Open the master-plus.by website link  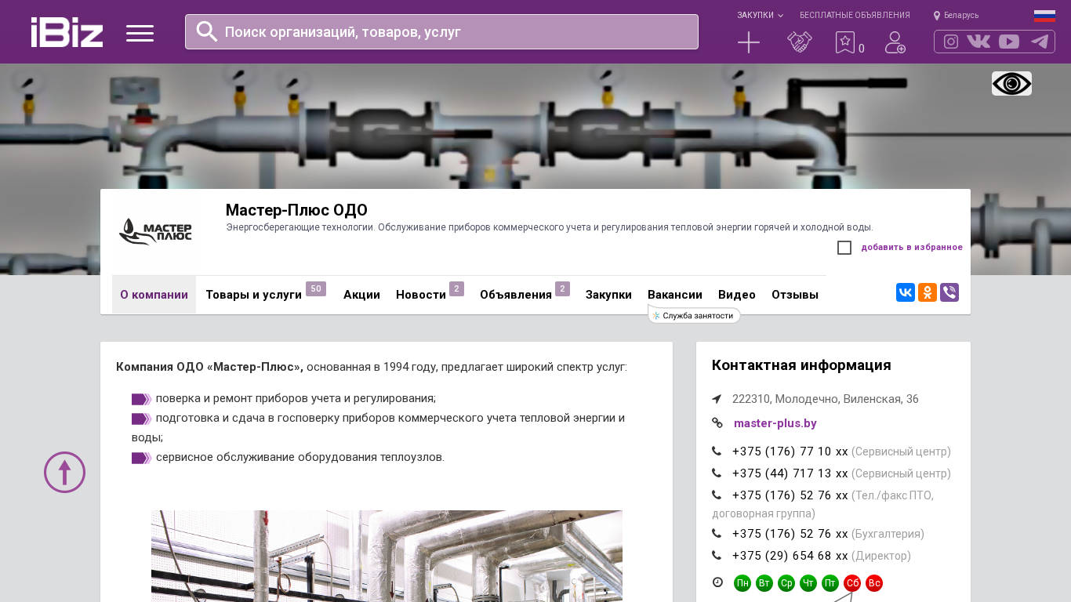775,423
